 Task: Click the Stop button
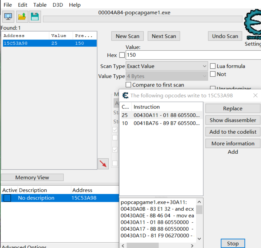233,243
